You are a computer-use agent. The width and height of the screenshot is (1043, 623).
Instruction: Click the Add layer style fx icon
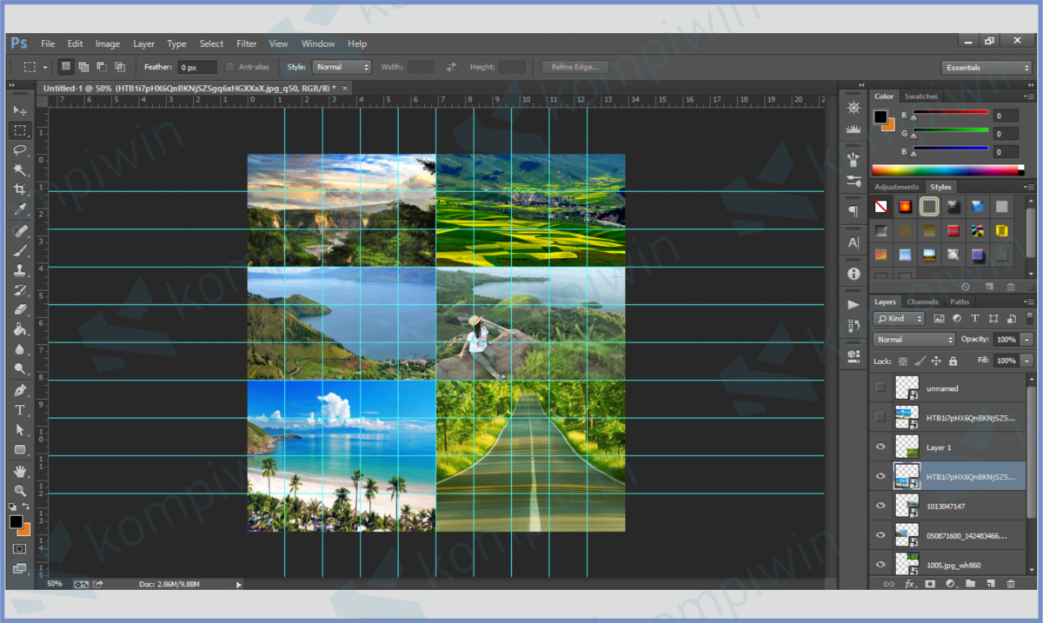pyautogui.click(x=910, y=583)
